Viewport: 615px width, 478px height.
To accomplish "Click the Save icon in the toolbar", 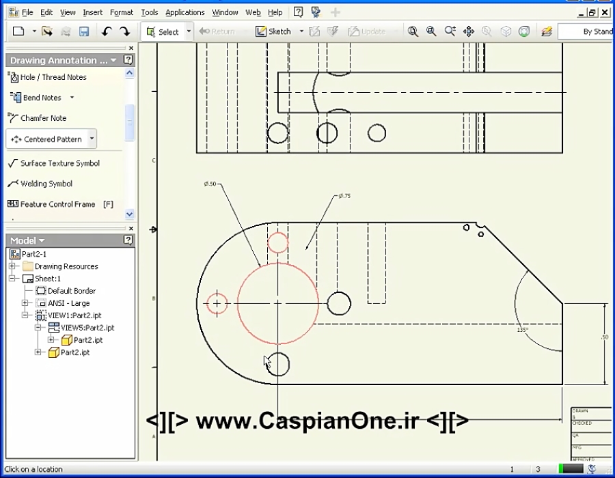I will pos(83,31).
